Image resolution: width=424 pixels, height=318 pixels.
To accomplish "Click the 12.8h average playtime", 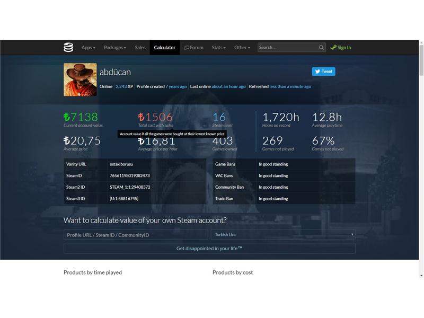I will click(x=327, y=117).
